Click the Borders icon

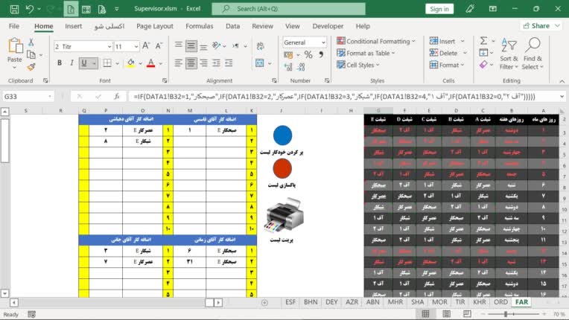click(x=107, y=63)
